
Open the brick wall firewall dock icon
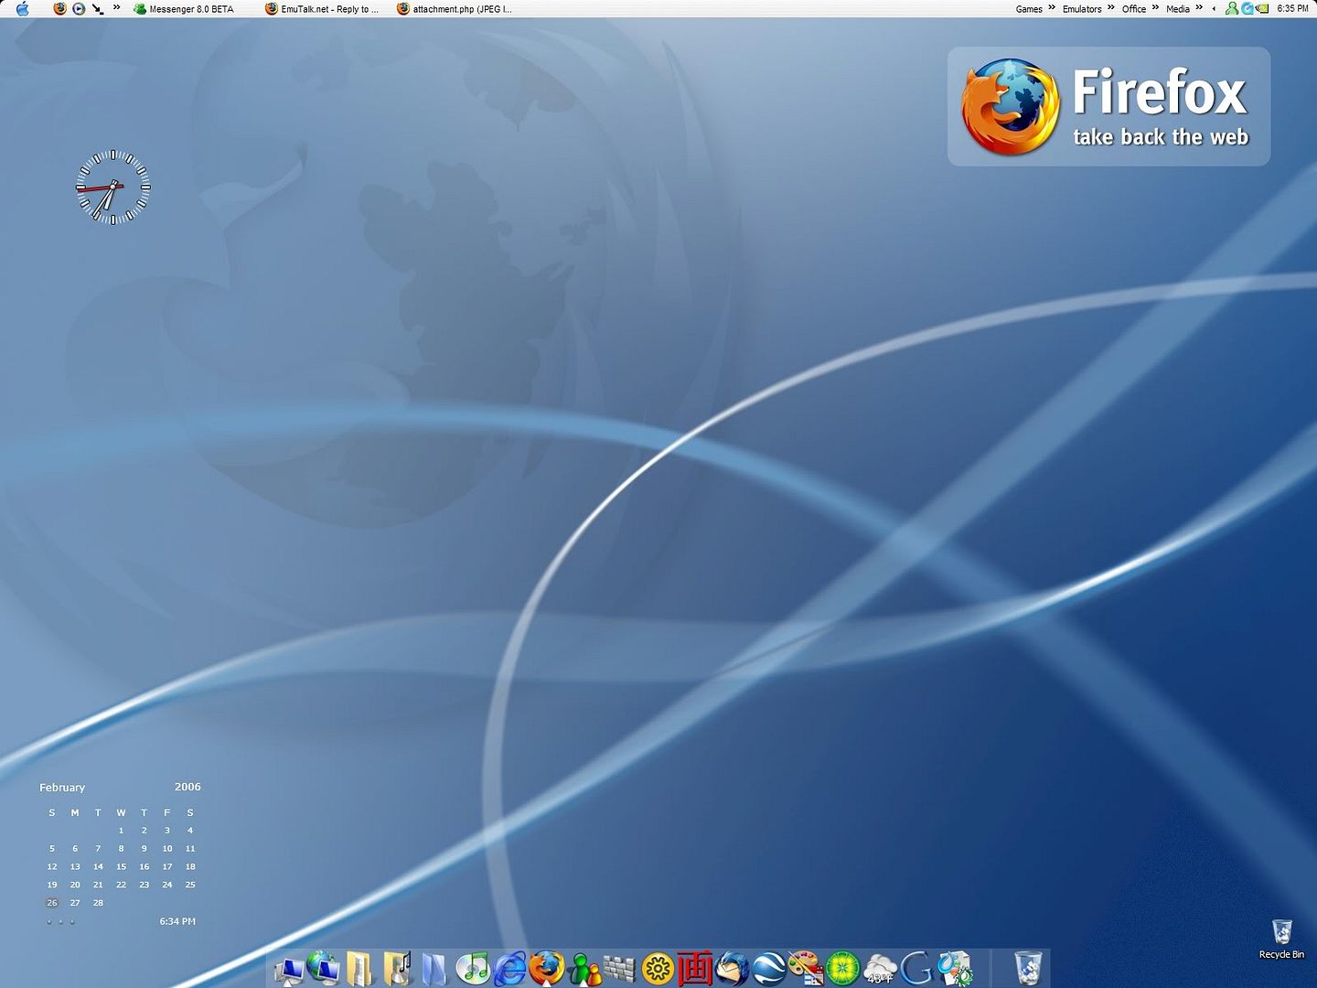pos(620,969)
